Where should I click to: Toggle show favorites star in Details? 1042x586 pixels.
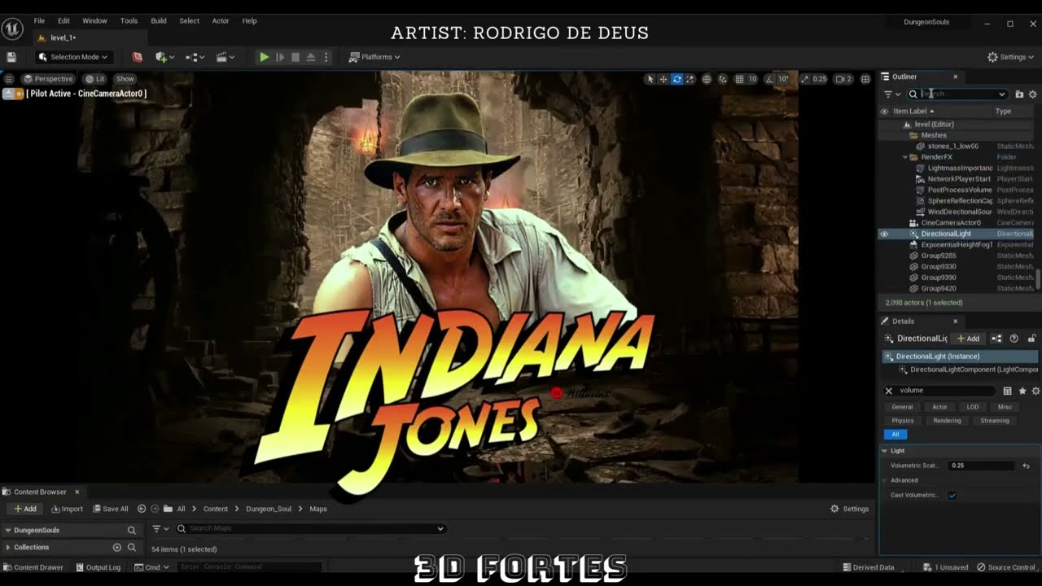[x=1022, y=391]
